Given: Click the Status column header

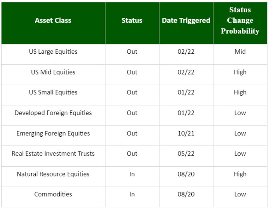Looking at the screenshot, I should pos(132,20).
